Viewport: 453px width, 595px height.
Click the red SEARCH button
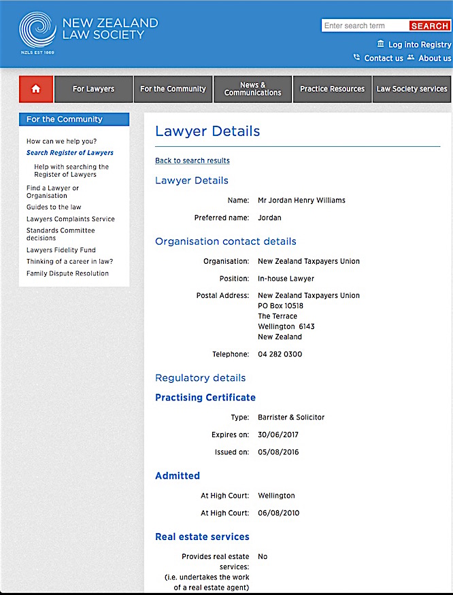430,26
